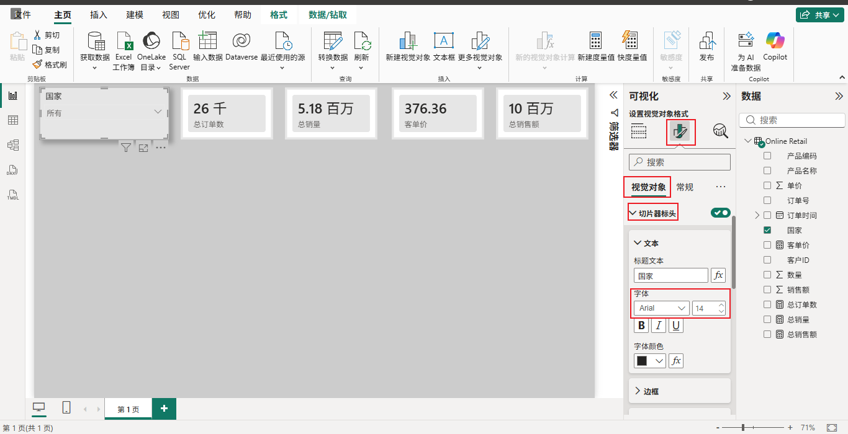Click the 输入数据 table icon
Screen dimensions: 848x434
[207, 41]
